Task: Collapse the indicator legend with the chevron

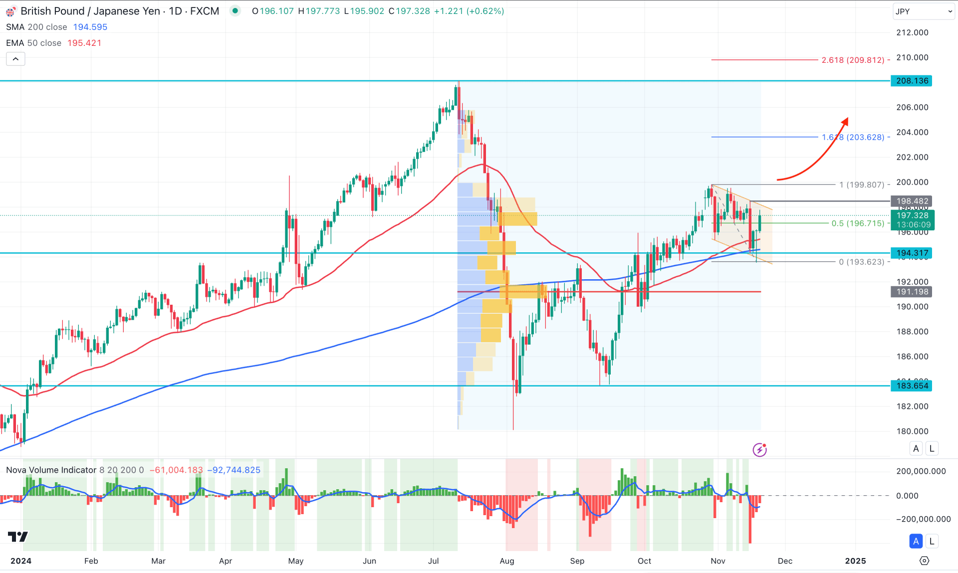Action: coord(15,59)
